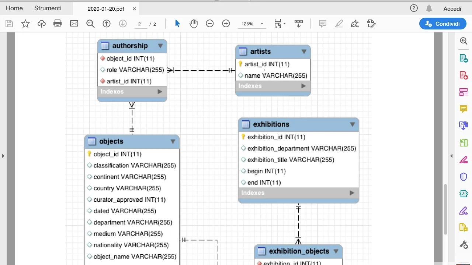Open the yellow Comment tool in the right sidebar

464,109
